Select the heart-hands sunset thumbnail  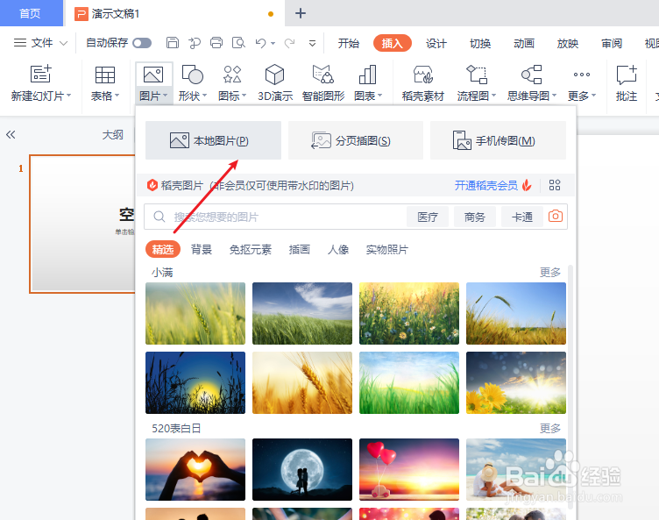(195, 469)
